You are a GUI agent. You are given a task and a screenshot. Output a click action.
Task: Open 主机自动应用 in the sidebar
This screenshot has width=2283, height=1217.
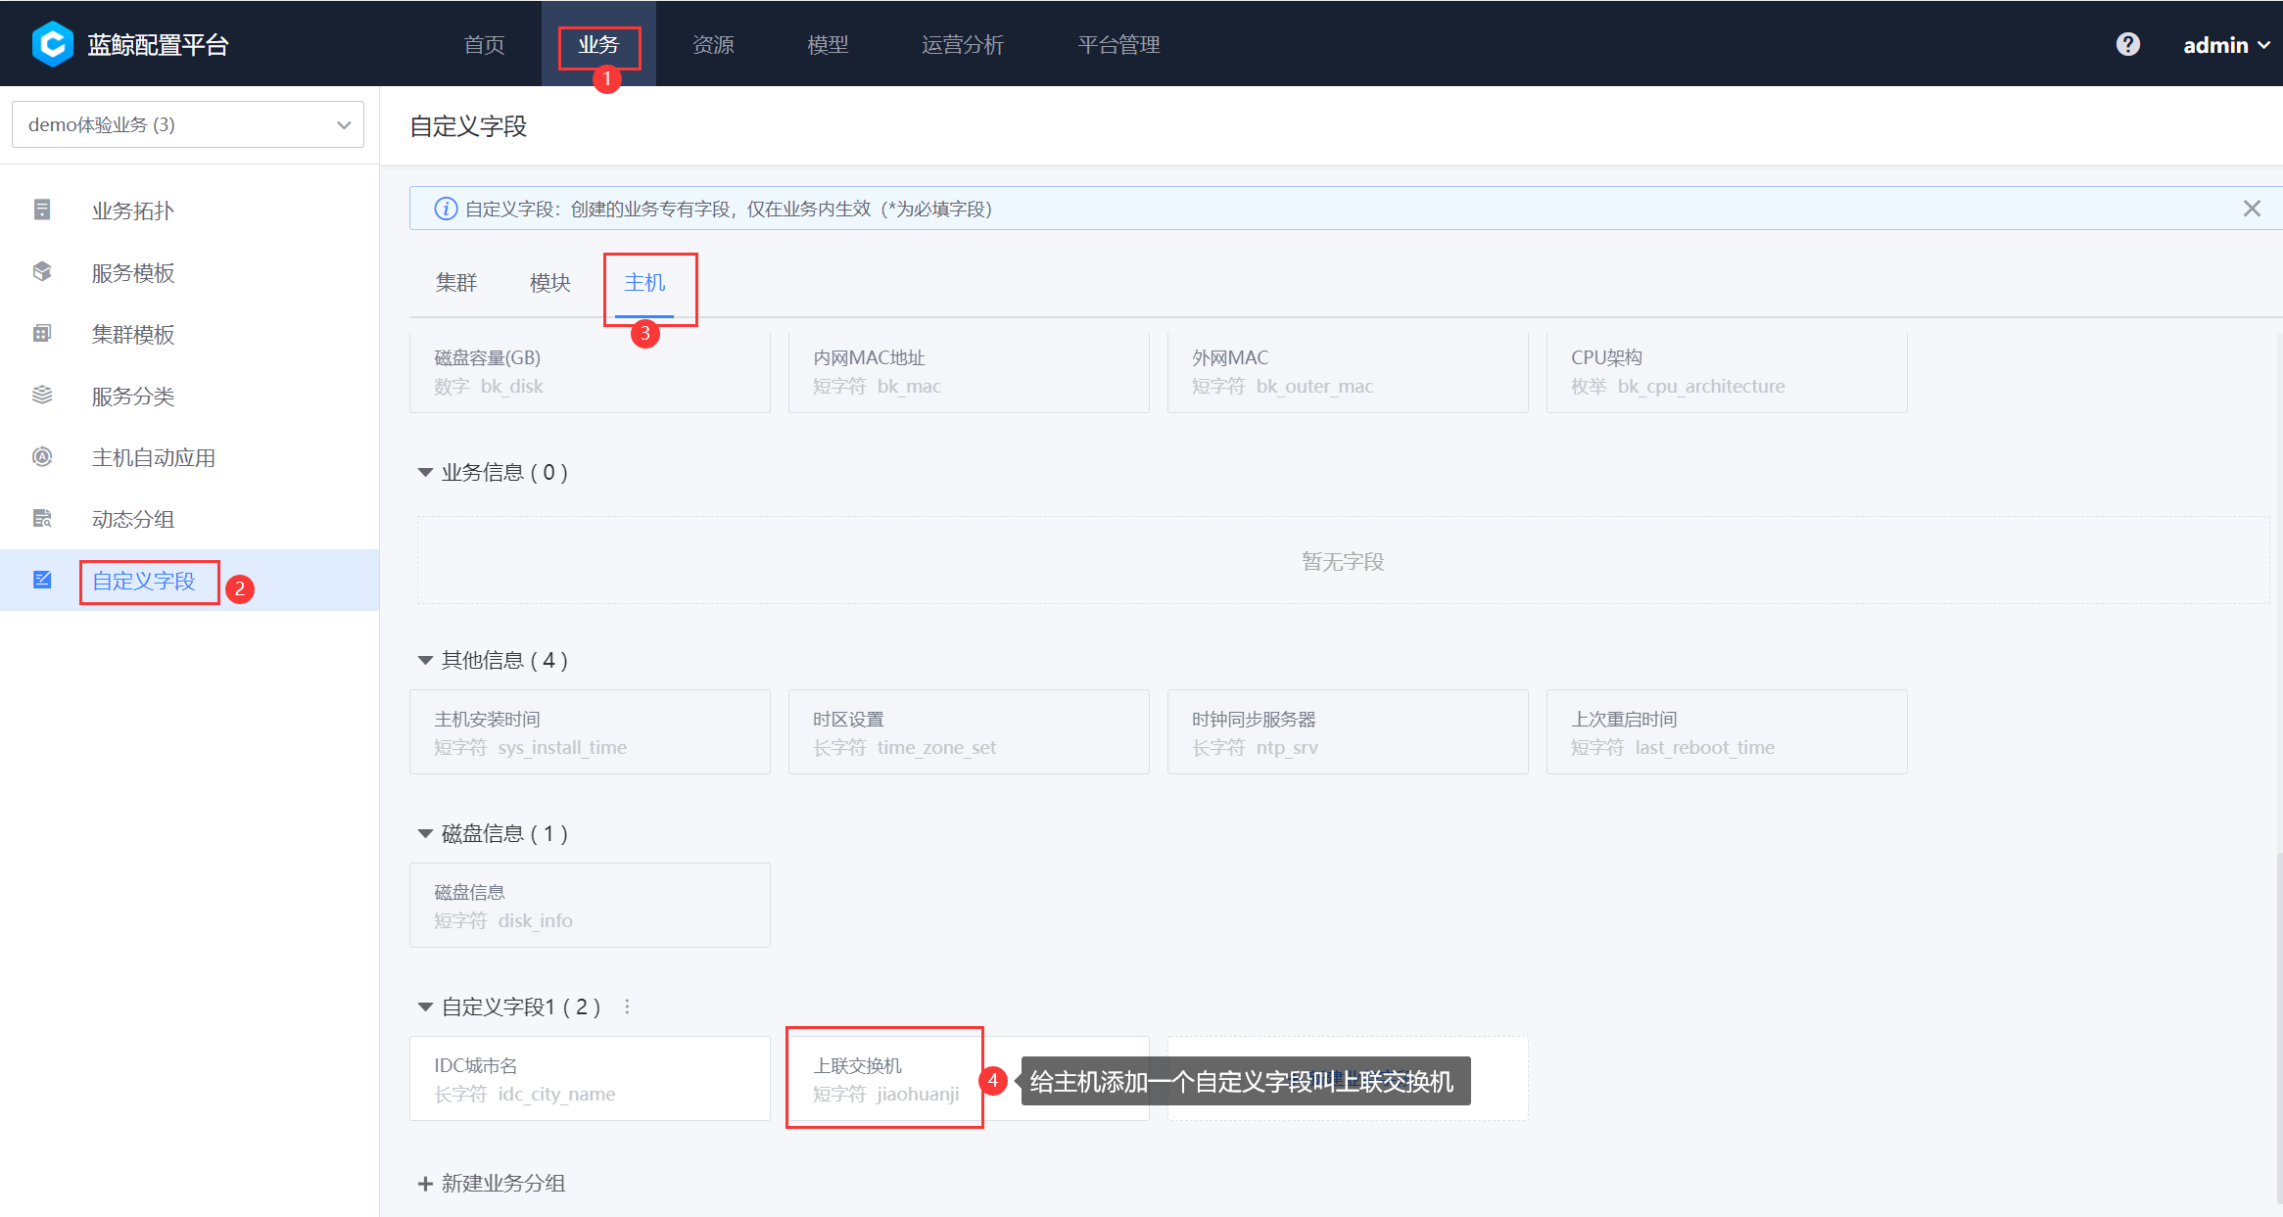pyautogui.click(x=189, y=457)
